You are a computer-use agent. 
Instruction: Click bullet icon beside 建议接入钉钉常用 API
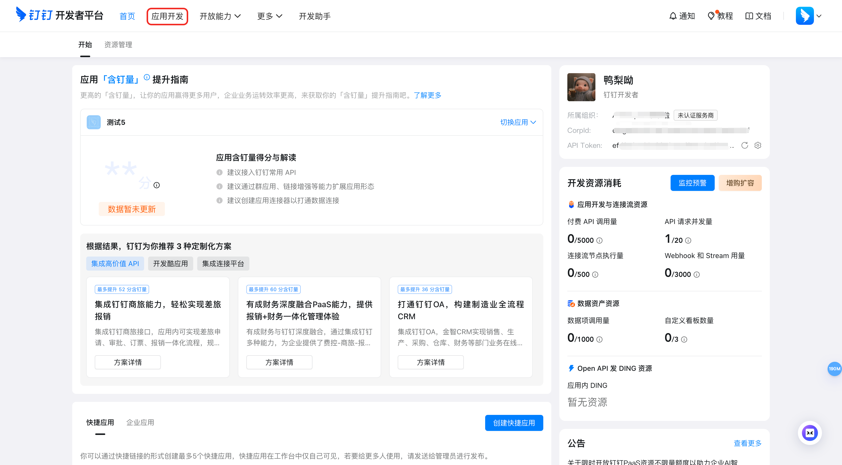(x=219, y=173)
